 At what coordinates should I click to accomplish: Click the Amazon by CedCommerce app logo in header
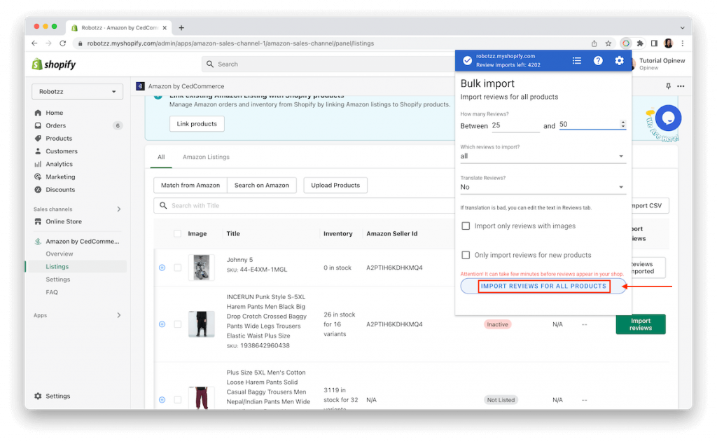coord(140,86)
